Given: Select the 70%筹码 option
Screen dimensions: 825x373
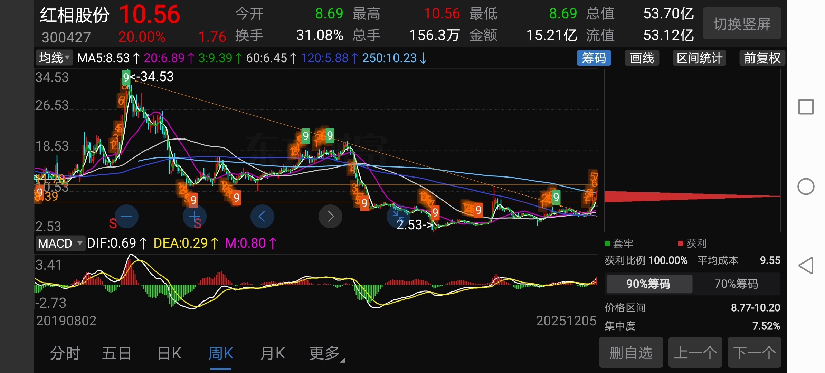Looking at the screenshot, I should pyautogui.click(x=736, y=284).
